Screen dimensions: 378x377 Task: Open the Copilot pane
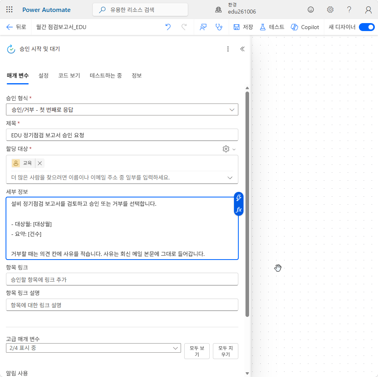pos(305,27)
